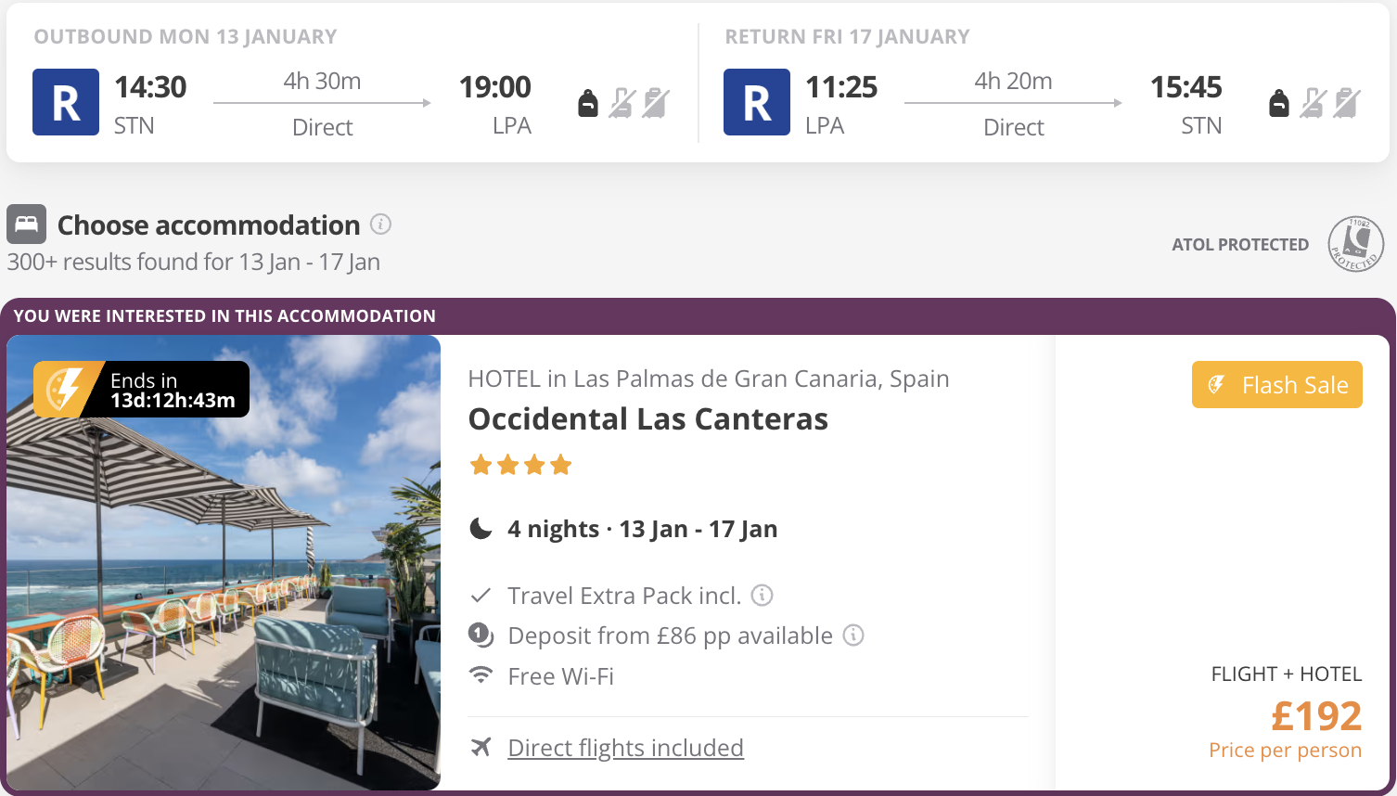Open Occidental Las Canteras hotel title
1397x796 pixels.
point(647,419)
